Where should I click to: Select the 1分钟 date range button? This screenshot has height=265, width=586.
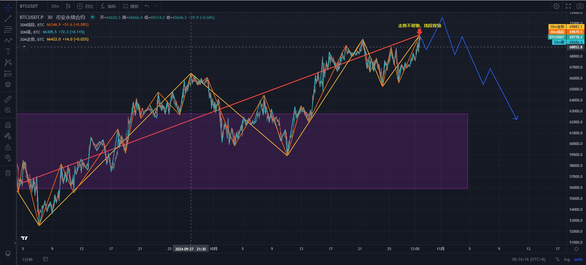coord(27,260)
